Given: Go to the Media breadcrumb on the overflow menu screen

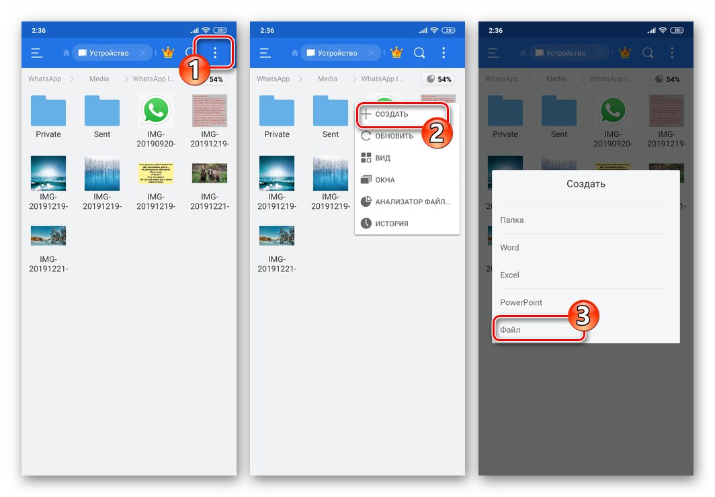Looking at the screenshot, I should [x=327, y=79].
